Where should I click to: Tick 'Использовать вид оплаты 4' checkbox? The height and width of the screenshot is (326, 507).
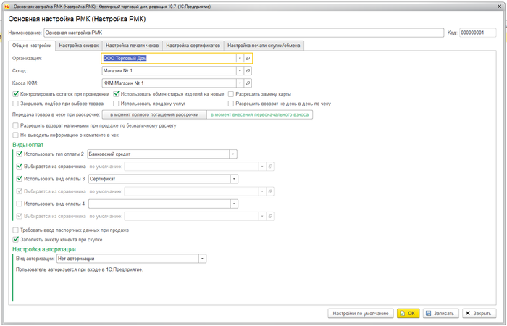click(x=19, y=203)
